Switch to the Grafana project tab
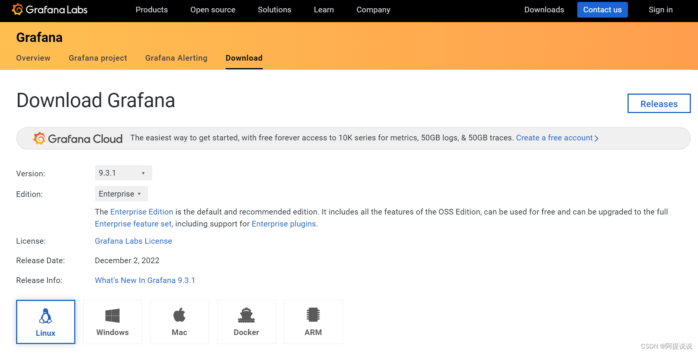The height and width of the screenshot is (353, 698). click(98, 58)
